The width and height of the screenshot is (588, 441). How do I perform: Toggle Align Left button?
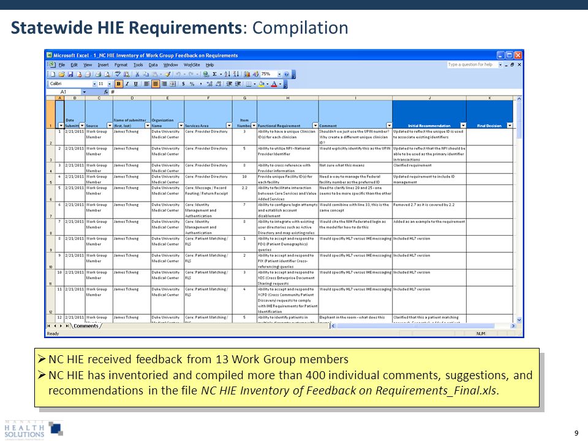click(146, 84)
